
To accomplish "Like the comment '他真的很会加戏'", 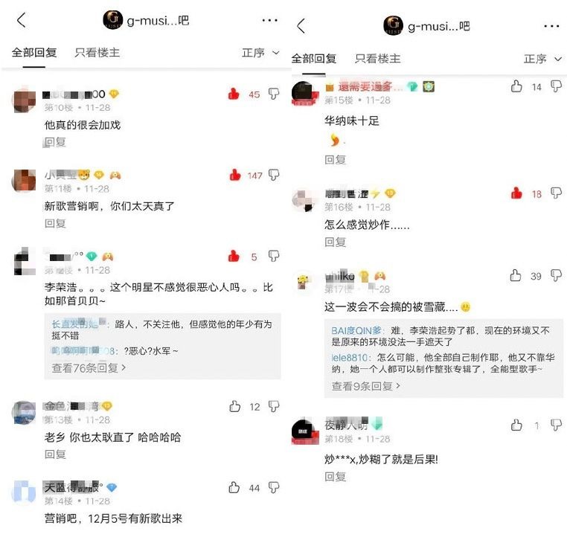I will 234,94.
